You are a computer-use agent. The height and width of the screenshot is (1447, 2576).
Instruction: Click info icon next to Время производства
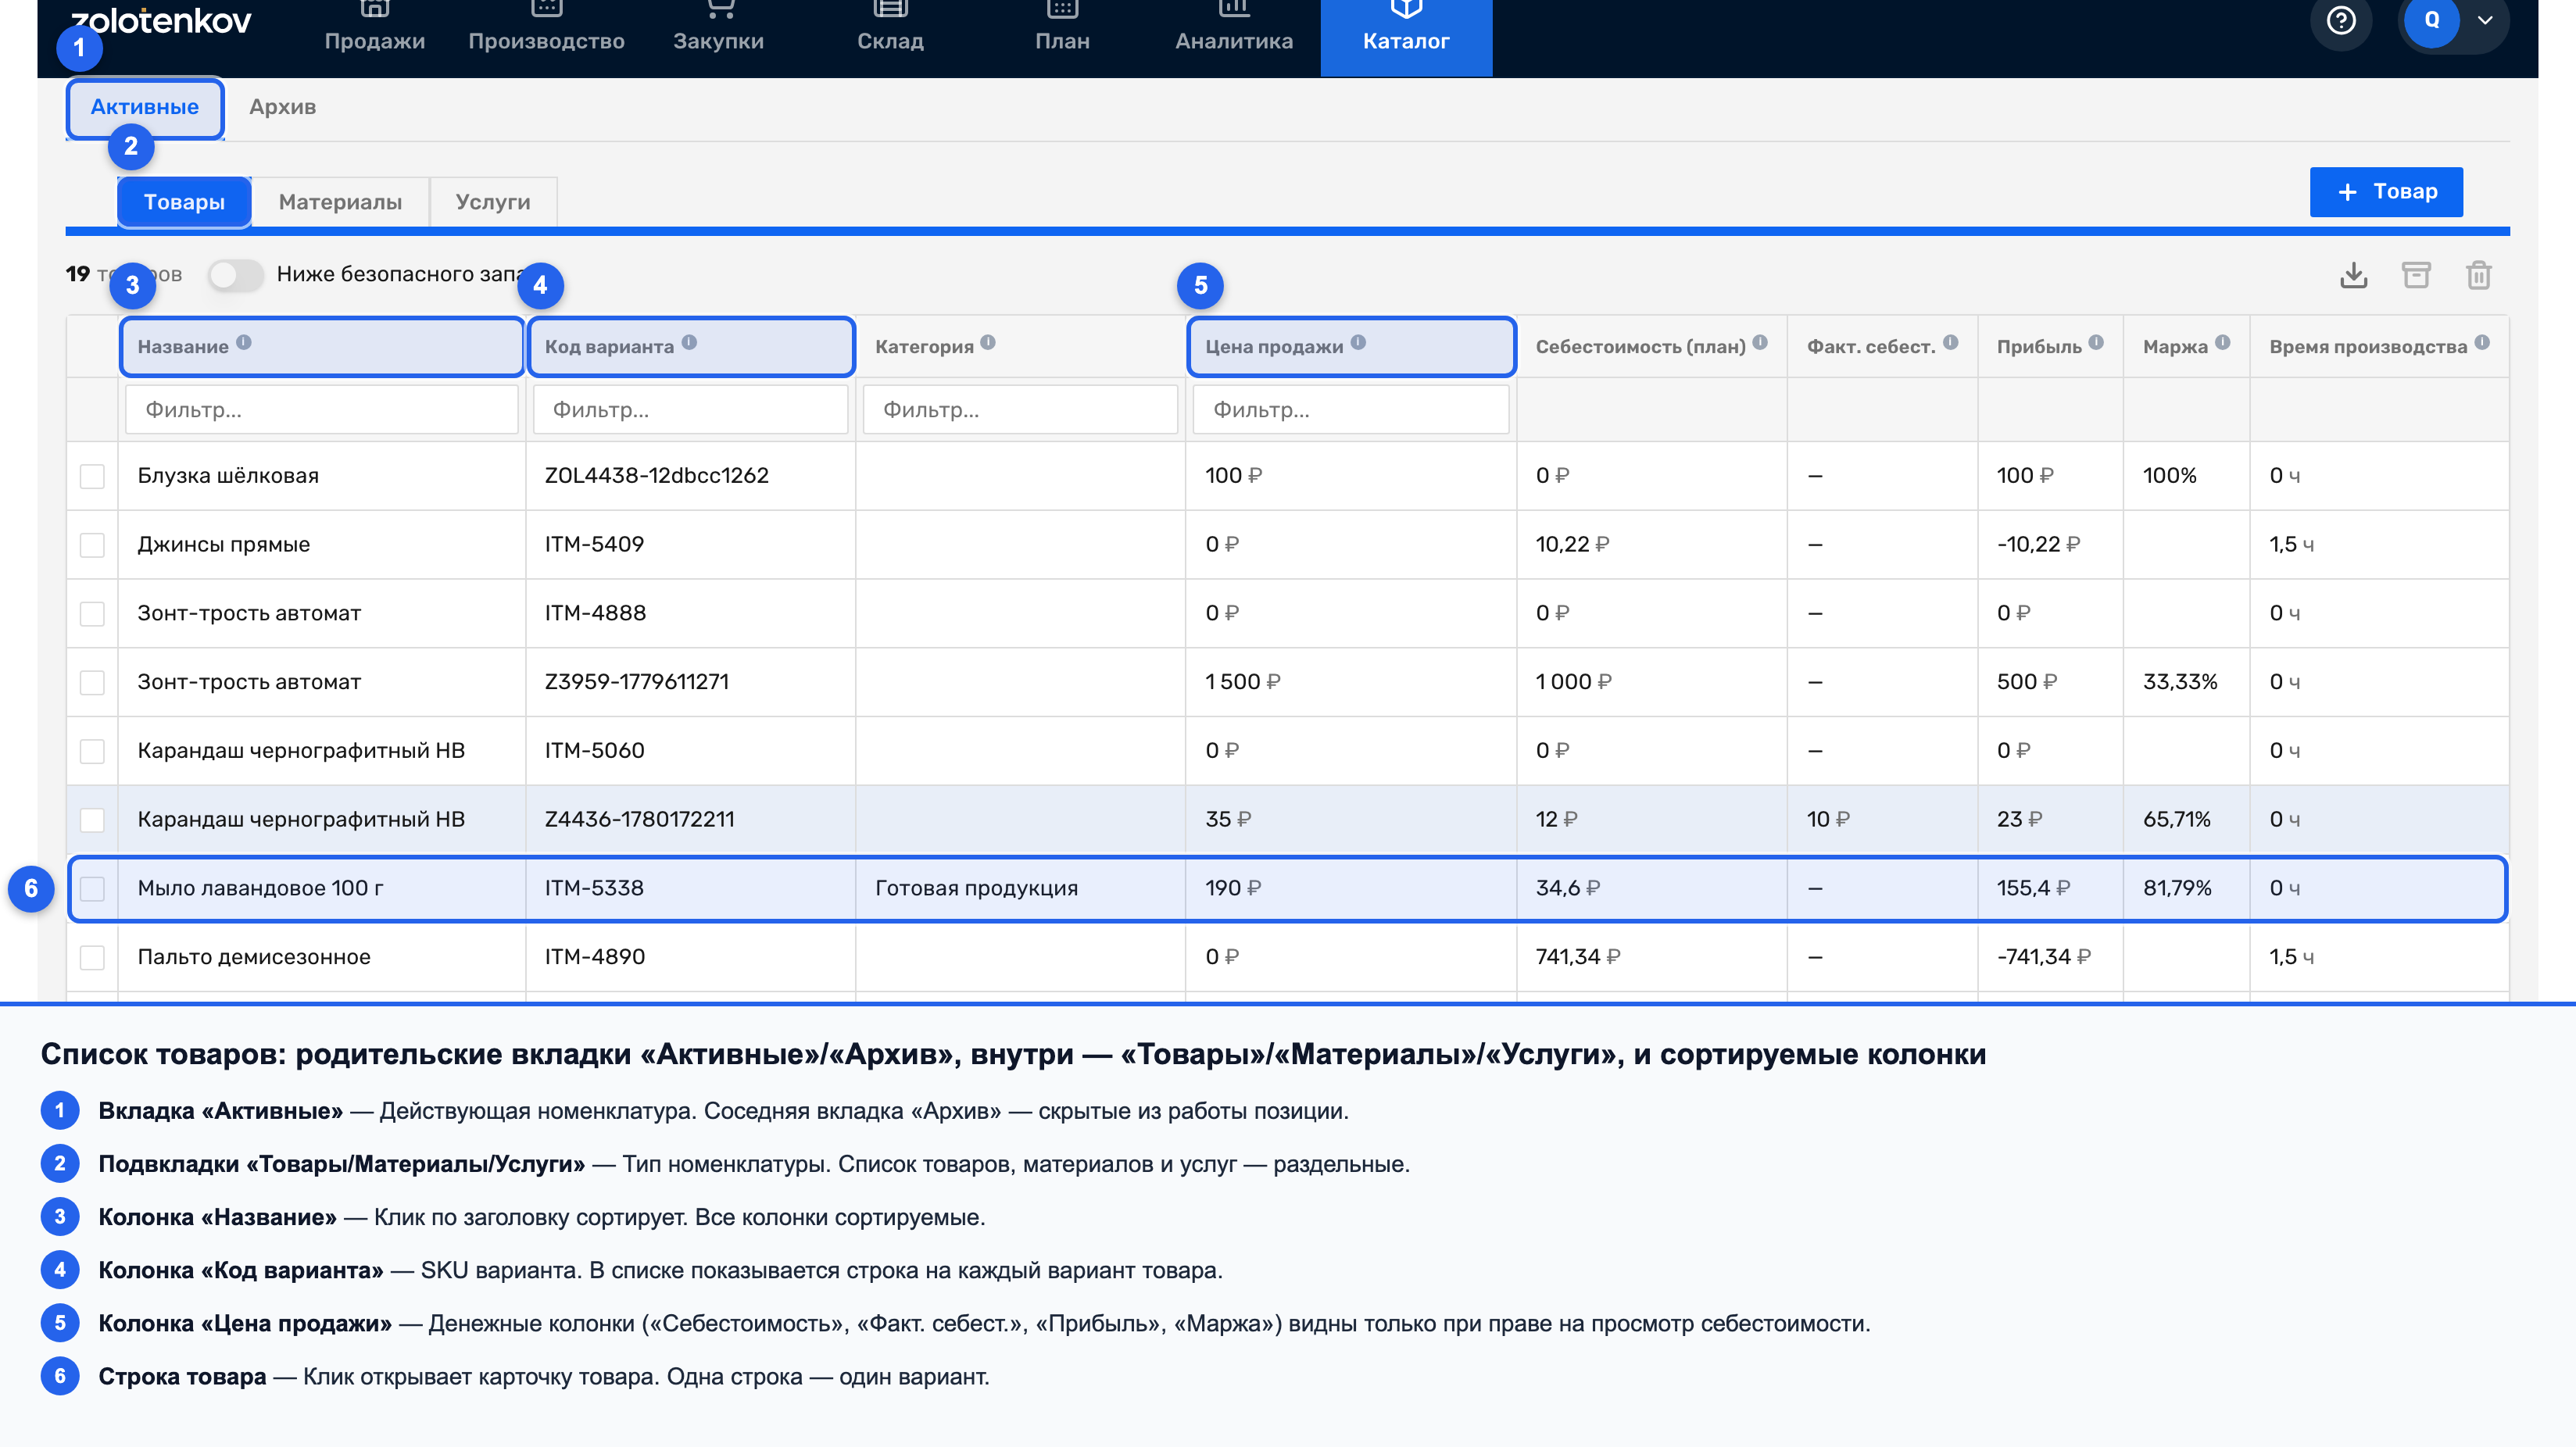tap(2482, 342)
